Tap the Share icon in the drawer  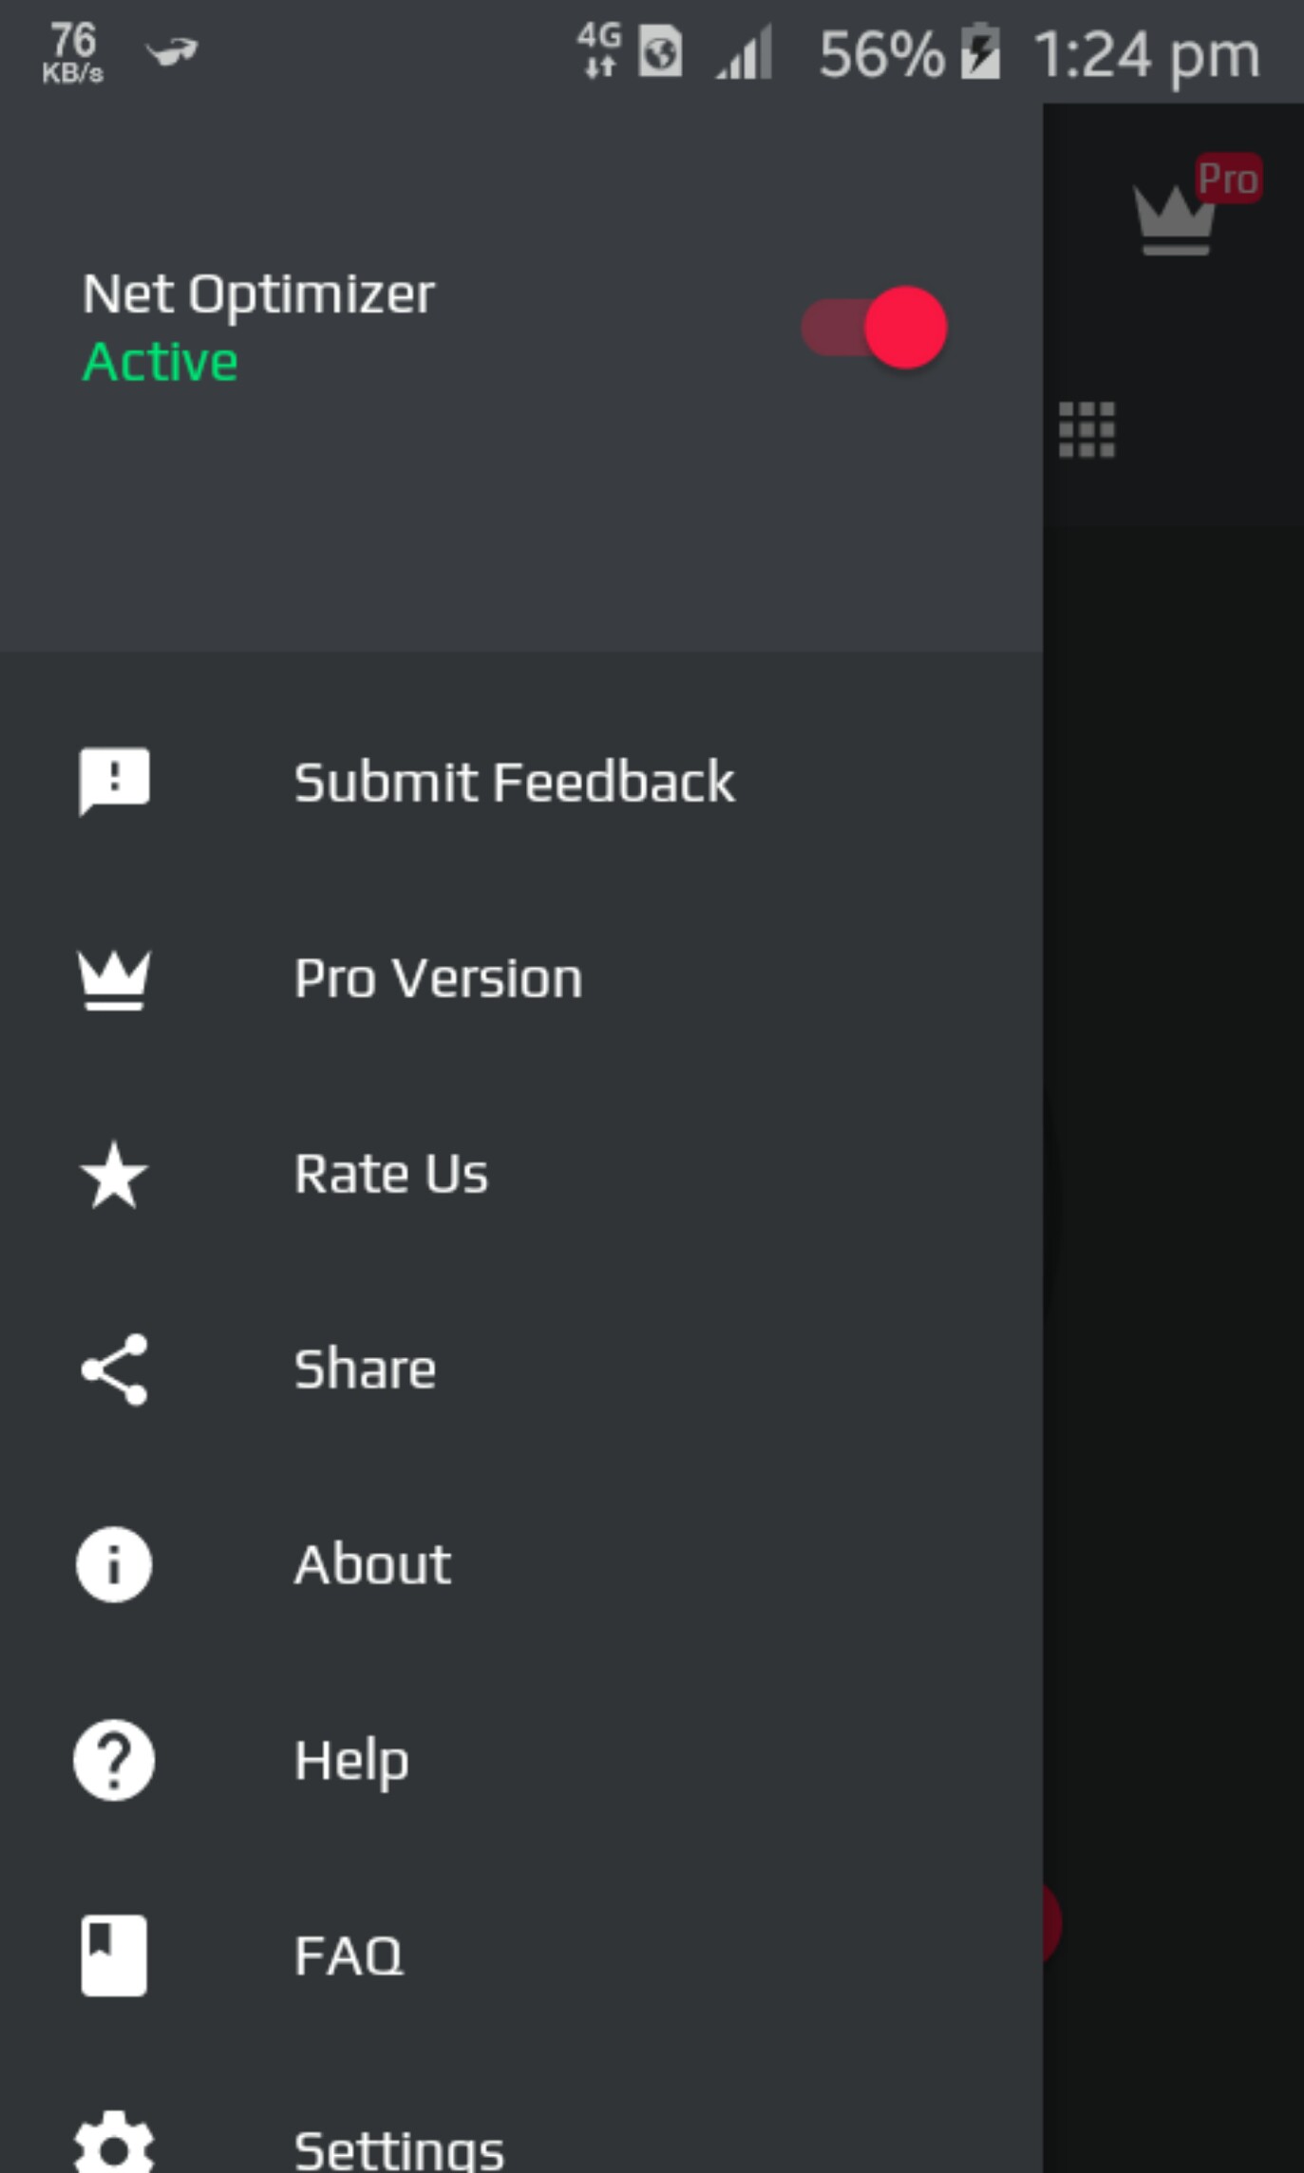pyautogui.click(x=114, y=1370)
